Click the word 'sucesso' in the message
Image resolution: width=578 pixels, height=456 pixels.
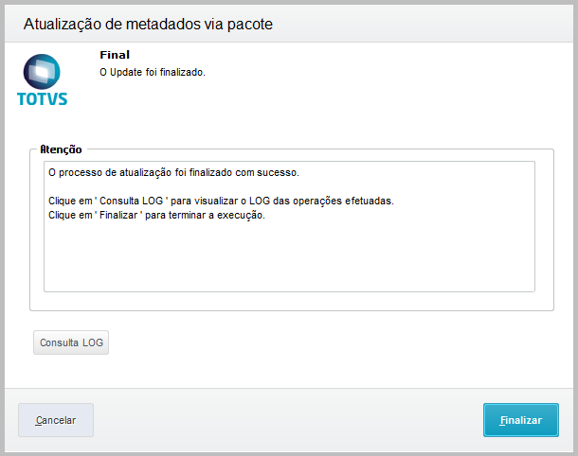pyautogui.click(x=278, y=173)
